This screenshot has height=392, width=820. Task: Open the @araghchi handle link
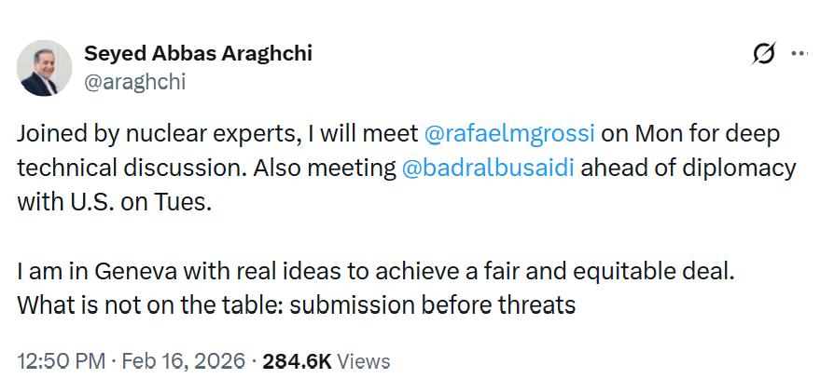135,82
